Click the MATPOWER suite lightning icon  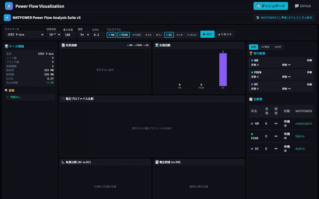[x=7, y=18]
